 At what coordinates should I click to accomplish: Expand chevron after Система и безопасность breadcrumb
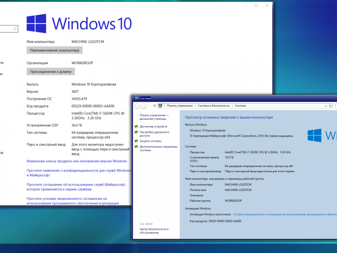click(232, 106)
